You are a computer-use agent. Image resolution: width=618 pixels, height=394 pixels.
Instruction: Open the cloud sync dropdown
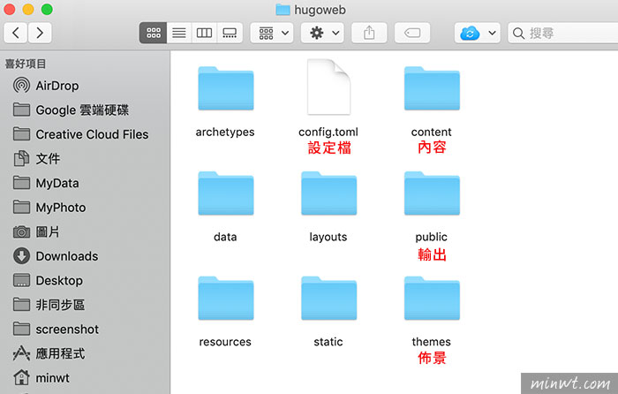478,33
